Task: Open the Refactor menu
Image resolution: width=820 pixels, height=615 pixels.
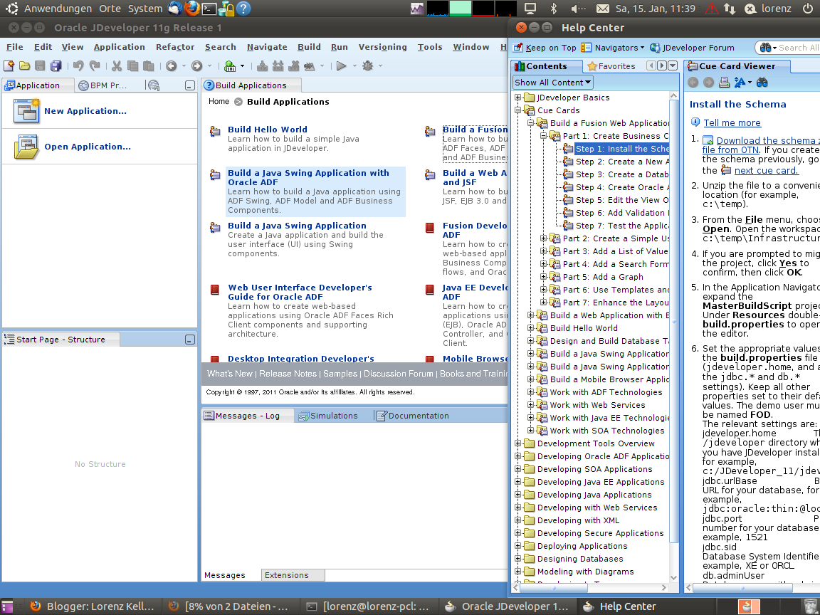Action: pos(174,47)
